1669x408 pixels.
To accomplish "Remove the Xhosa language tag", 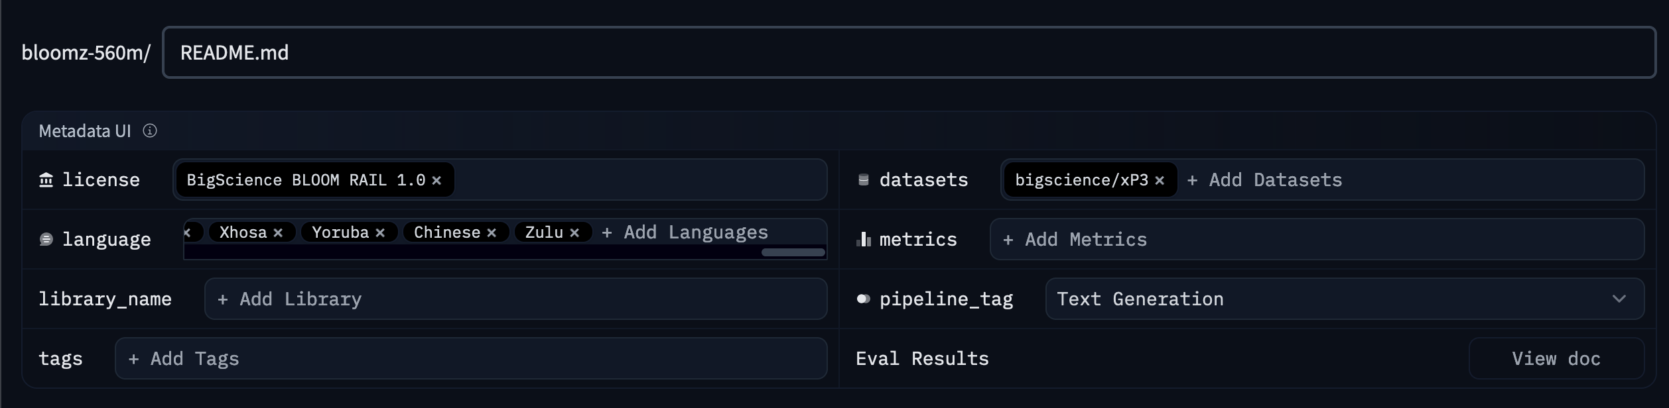I will pos(278,232).
